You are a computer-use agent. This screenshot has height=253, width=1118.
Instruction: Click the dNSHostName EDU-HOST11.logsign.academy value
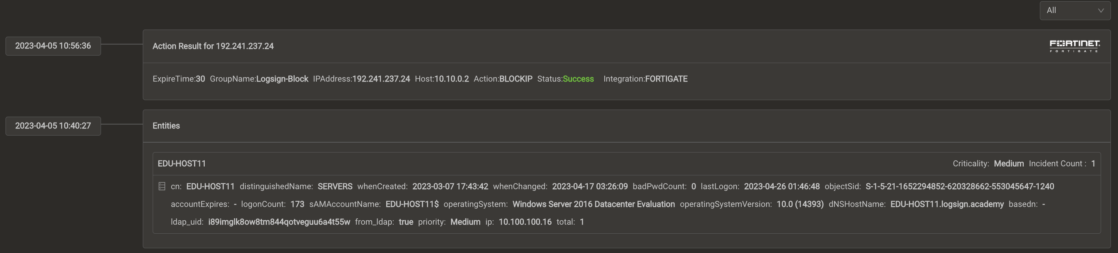coord(946,204)
